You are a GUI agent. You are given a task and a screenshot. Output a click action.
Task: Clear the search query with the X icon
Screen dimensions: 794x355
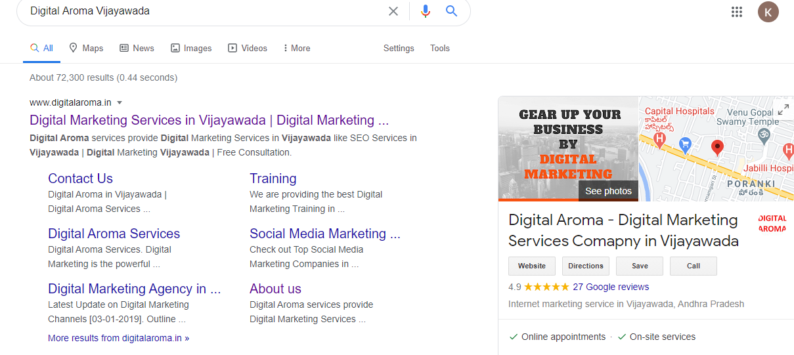point(393,11)
